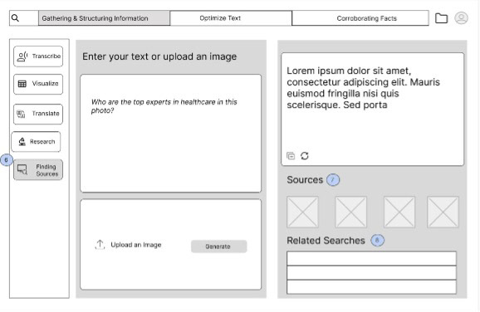The image size is (480, 312).
Task: Select the Transcribe tool
Action: pos(38,56)
